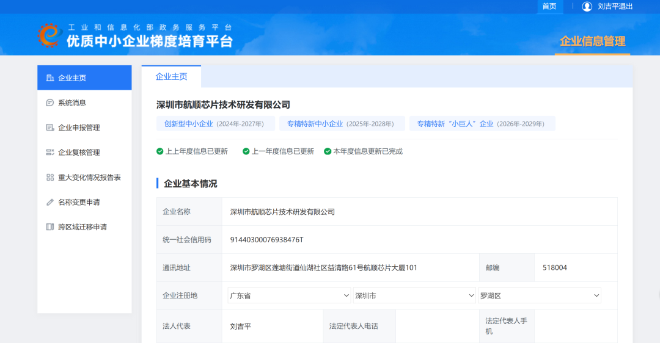Image resolution: width=660 pixels, height=343 pixels.
Task: Click green check beside 本年度信息更新已完成
Action: click(328, 151)
